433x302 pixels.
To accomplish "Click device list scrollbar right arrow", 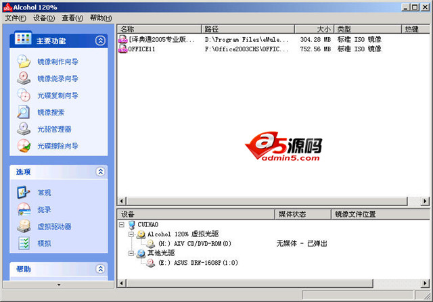I will point(426,283).
